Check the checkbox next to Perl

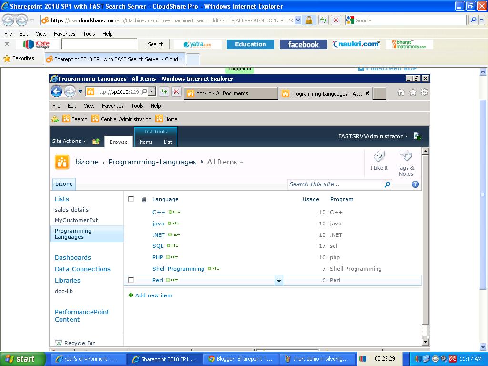pyautogui.click(x=131, y=280)
